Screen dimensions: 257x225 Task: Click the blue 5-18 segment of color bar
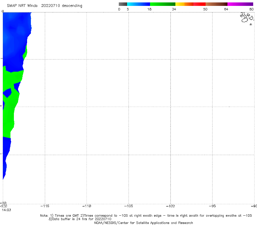[139, 4]
